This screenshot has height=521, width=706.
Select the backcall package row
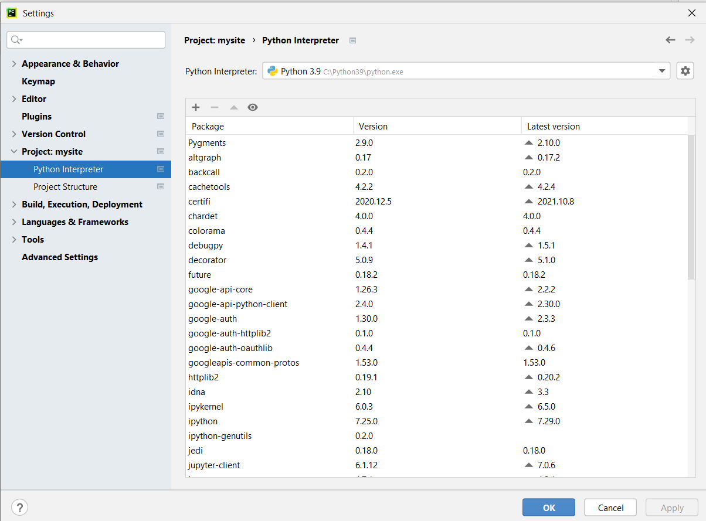click(437, 172)
